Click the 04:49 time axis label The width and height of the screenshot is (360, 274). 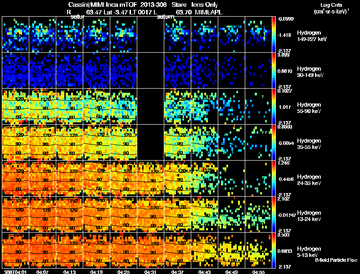(x=231, y=272)
